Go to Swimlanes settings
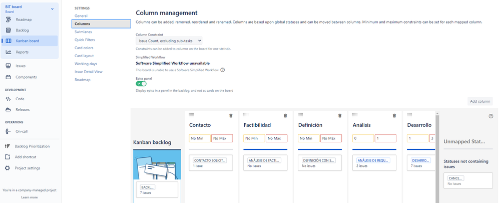500x203 pixels. coord(83,32)
